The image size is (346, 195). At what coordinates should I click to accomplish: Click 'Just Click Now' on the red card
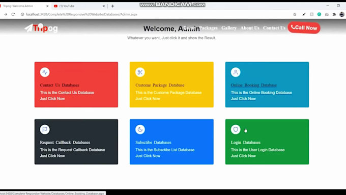click(x=52, y=99)
